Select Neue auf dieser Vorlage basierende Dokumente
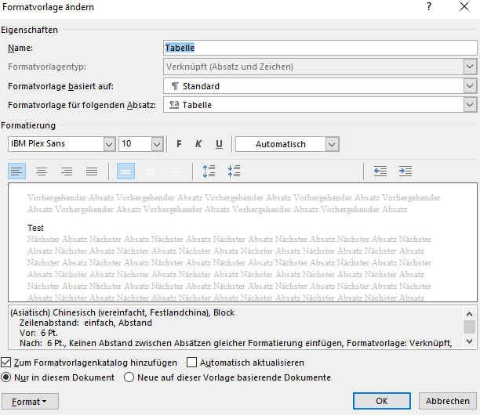 pyautogui.click(x=129, y=377)
